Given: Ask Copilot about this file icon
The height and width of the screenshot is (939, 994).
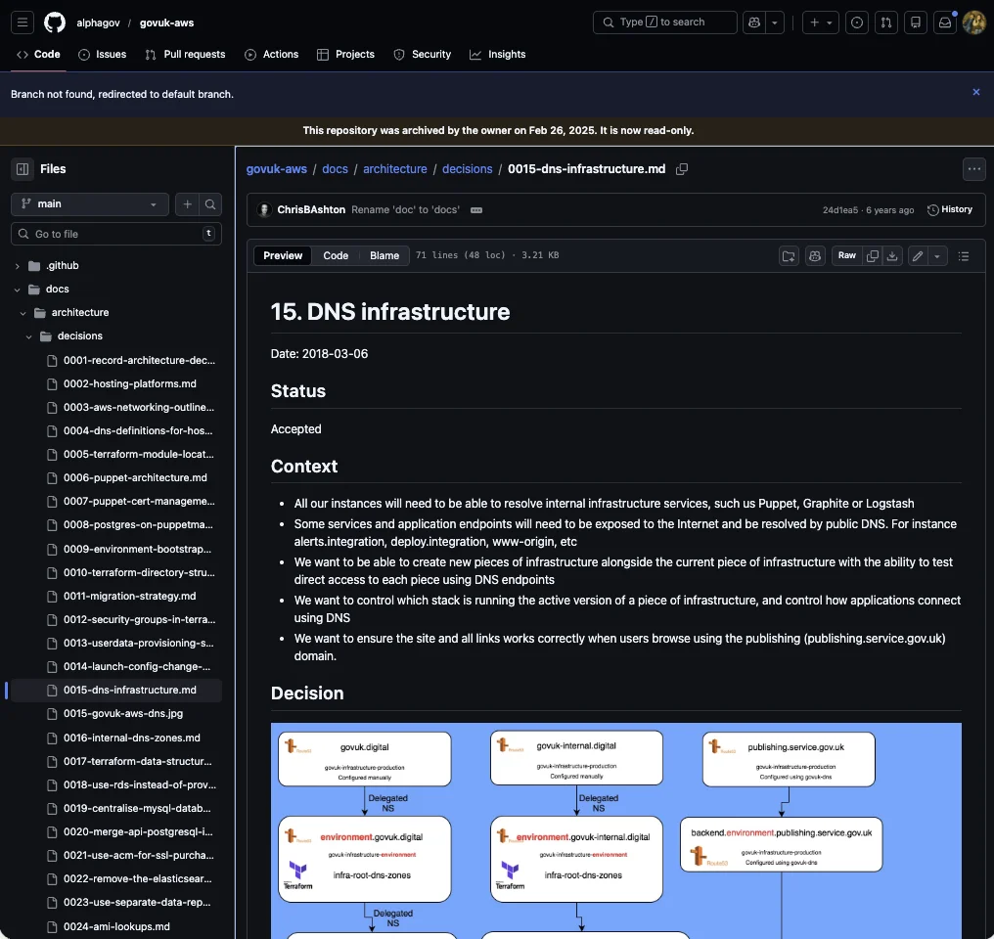Looking at the screenshot, I should (815, 256).
